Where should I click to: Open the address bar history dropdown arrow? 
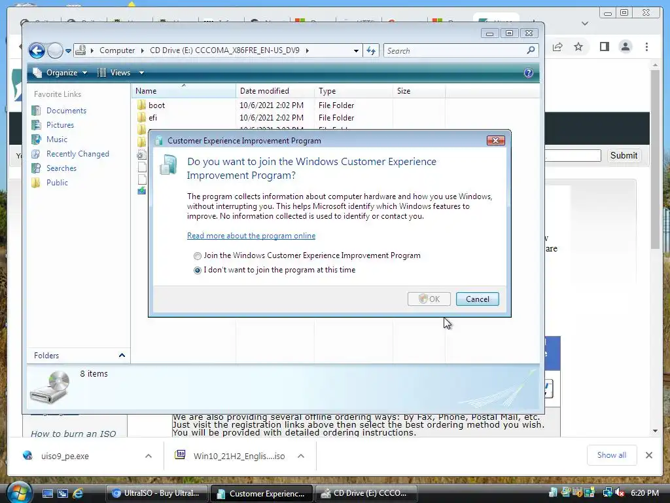(356, 51)
